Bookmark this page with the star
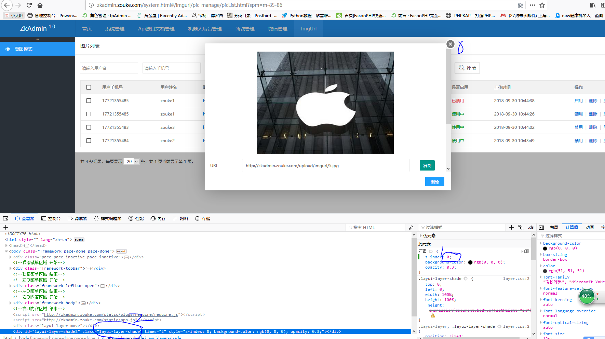The image size is (605, 339). [x=542, y=5]
